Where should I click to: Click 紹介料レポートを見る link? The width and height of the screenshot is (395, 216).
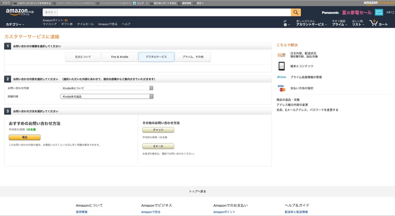(165, 3)
